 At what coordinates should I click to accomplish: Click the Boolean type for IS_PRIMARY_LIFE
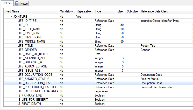point(99,95)
